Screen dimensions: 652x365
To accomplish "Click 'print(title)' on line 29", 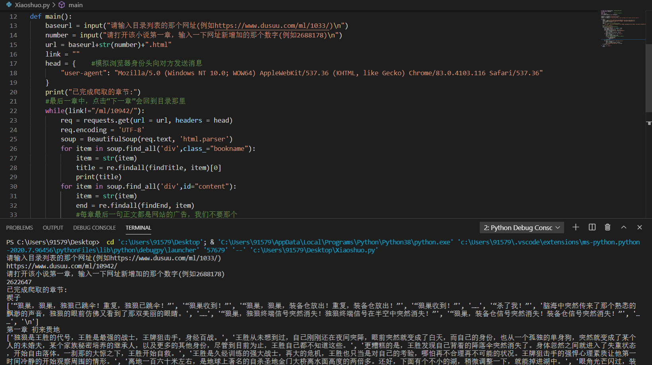I will 99,177.
